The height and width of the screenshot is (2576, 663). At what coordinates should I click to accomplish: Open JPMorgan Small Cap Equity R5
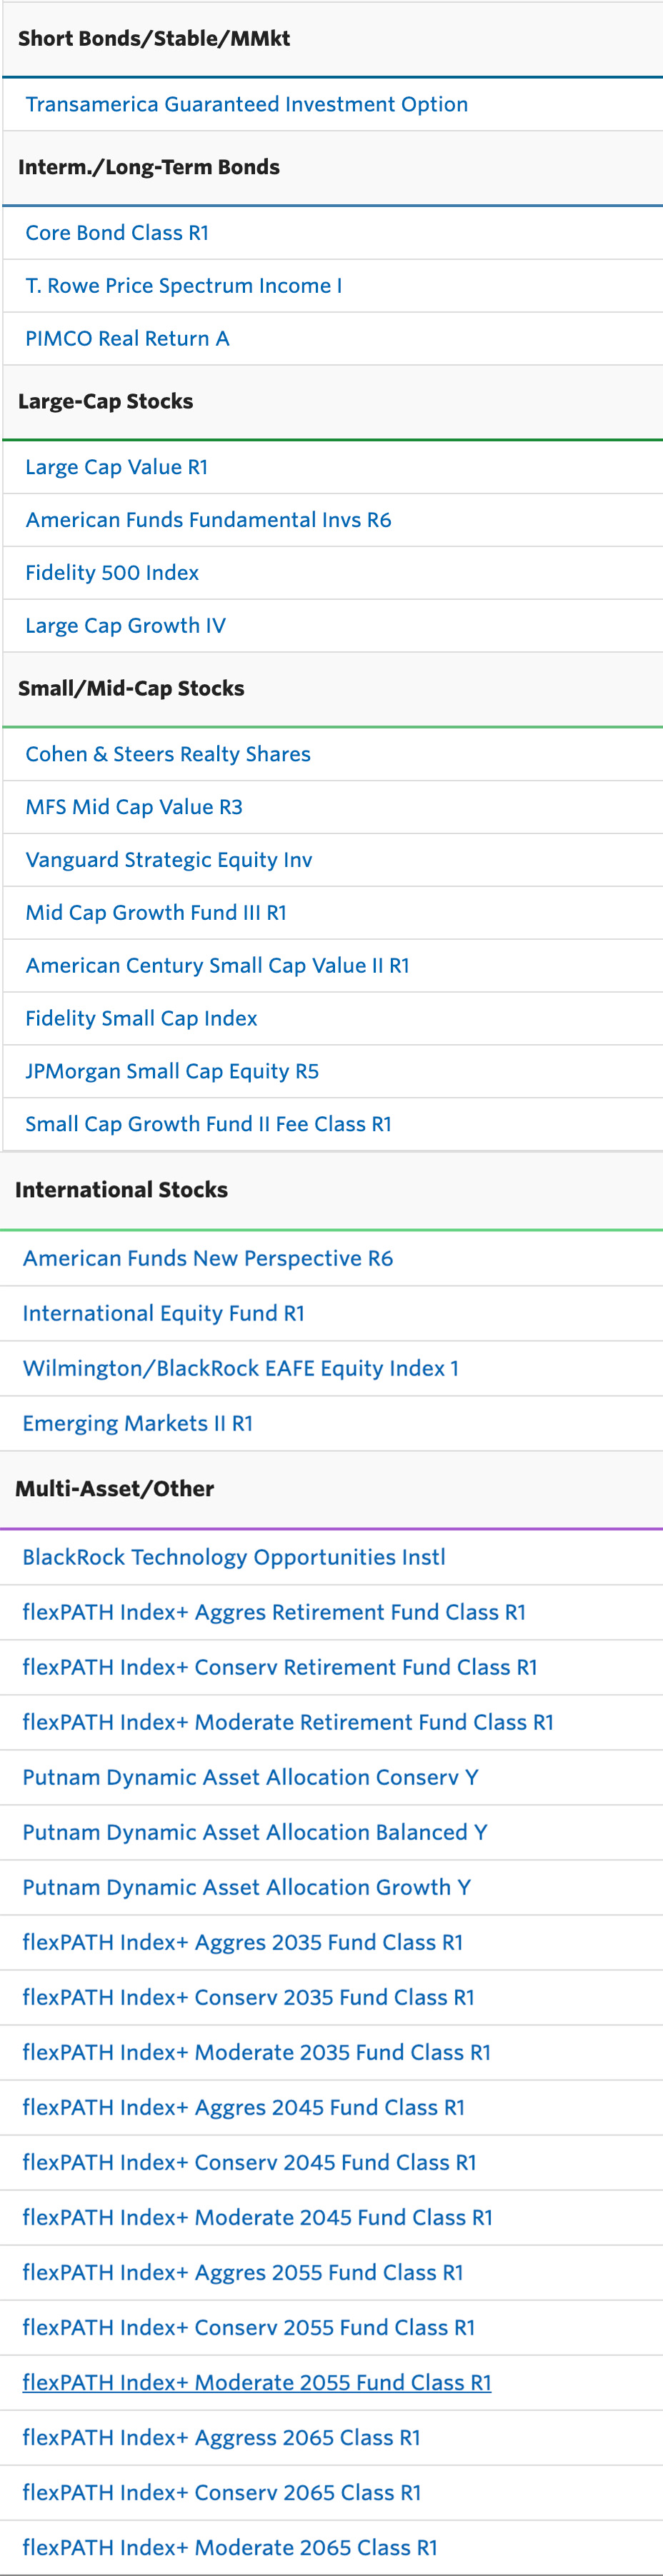[x=172, y=1071]
